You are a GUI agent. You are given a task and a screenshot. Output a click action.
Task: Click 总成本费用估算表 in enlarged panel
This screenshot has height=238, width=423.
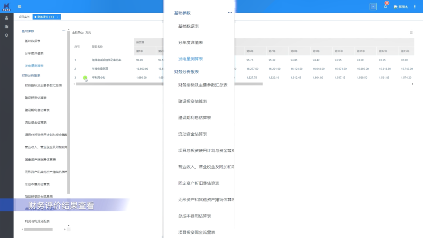[195, 216]
